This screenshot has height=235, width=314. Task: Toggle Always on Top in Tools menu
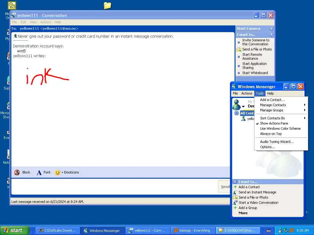click(271, 134)
